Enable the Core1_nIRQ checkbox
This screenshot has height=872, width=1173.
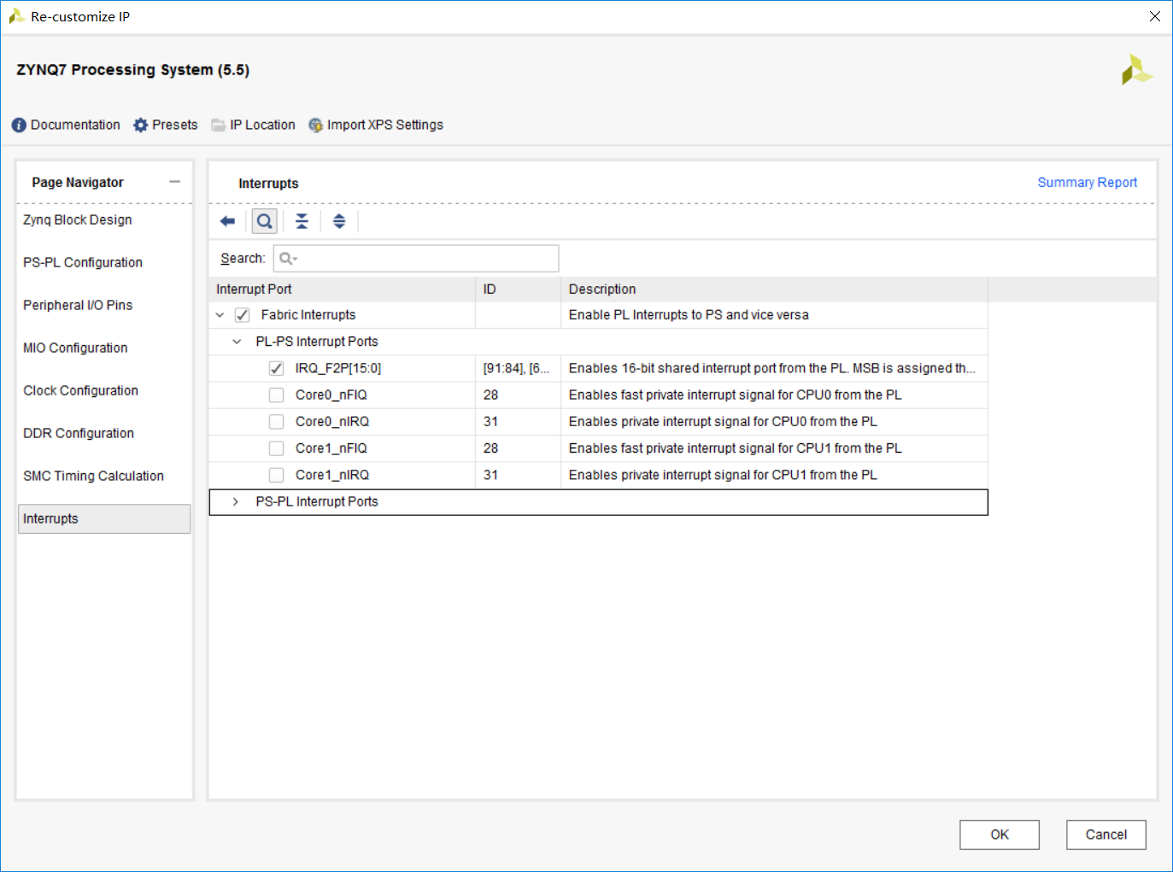click(276, 475)
